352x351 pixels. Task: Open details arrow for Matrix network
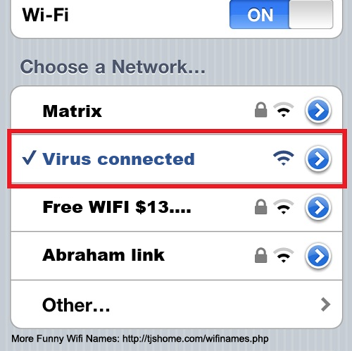318,110
